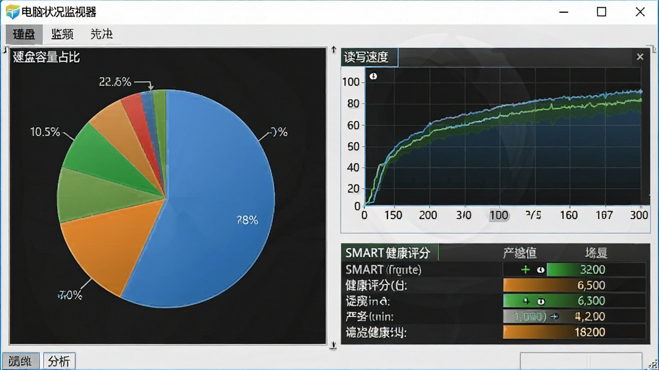Open the third tab right of 监频
The height and width of the screenshot is (370, 659).
(101, 34)
